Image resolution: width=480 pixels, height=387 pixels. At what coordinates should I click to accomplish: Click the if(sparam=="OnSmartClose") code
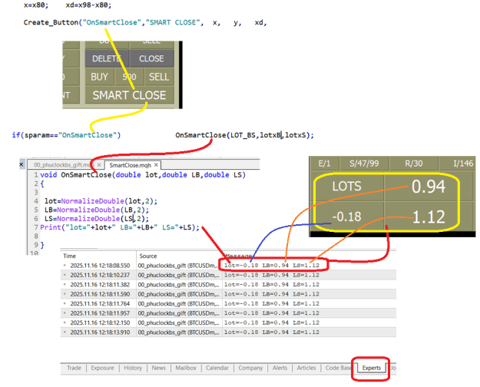point(66,135)
